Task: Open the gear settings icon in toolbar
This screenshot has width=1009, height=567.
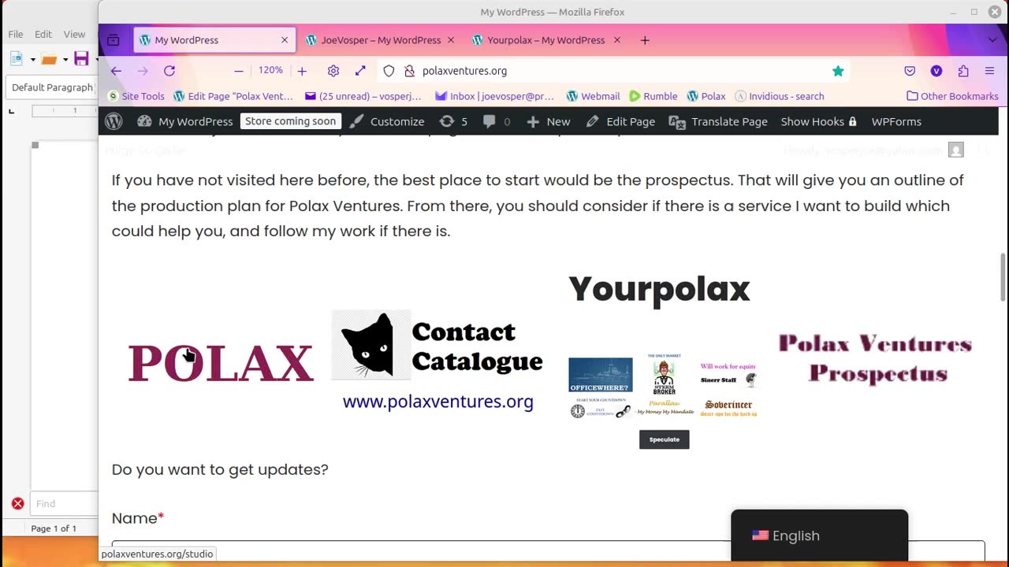Action: (333, 71)
